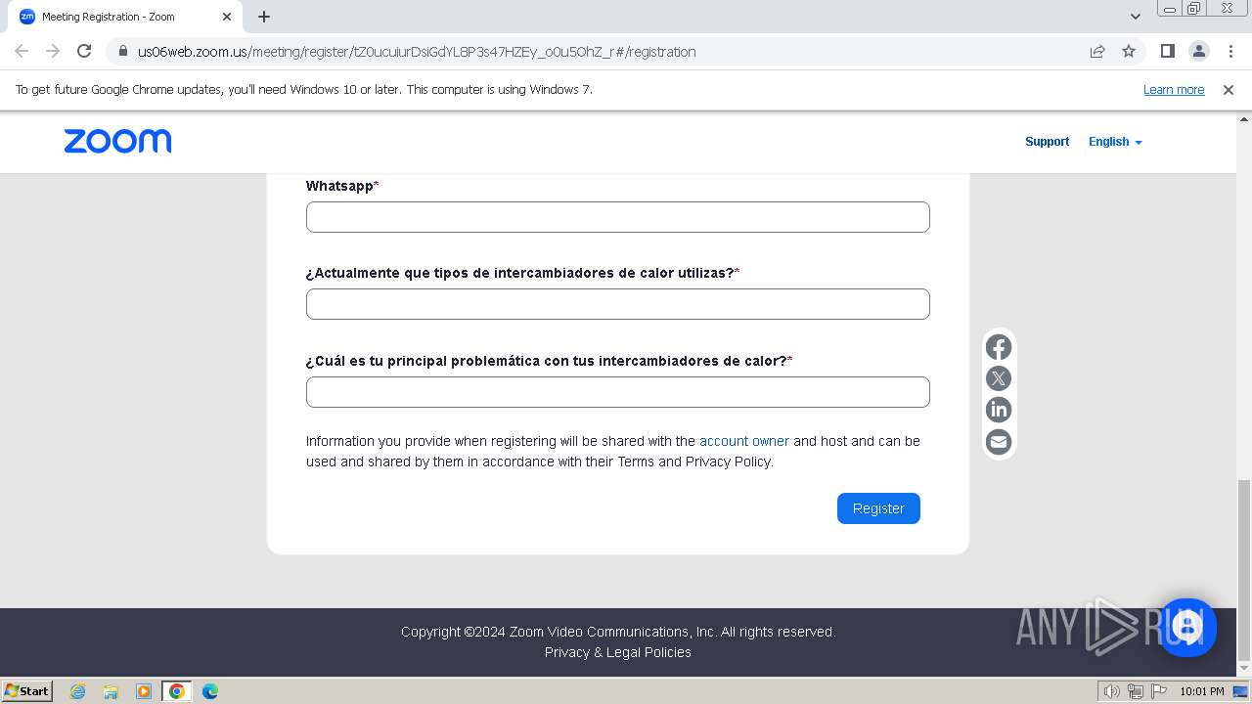Open Chrome's three-dot menu
The image size is (1252, 704).
pyautogui.click(x=1230, y=51)
